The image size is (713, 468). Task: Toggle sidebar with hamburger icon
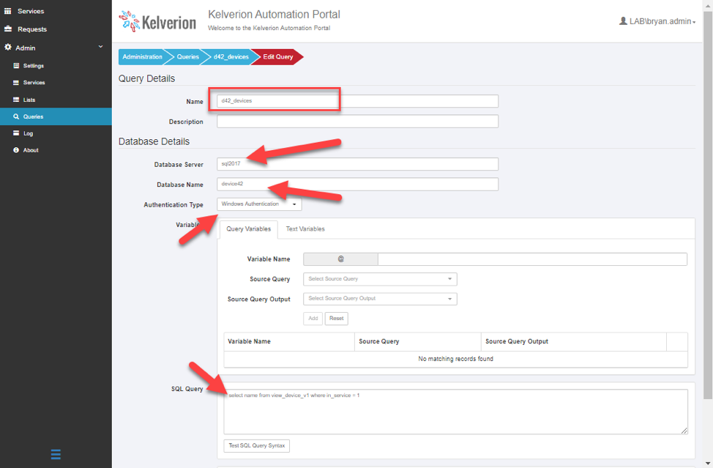click(56, 454)
